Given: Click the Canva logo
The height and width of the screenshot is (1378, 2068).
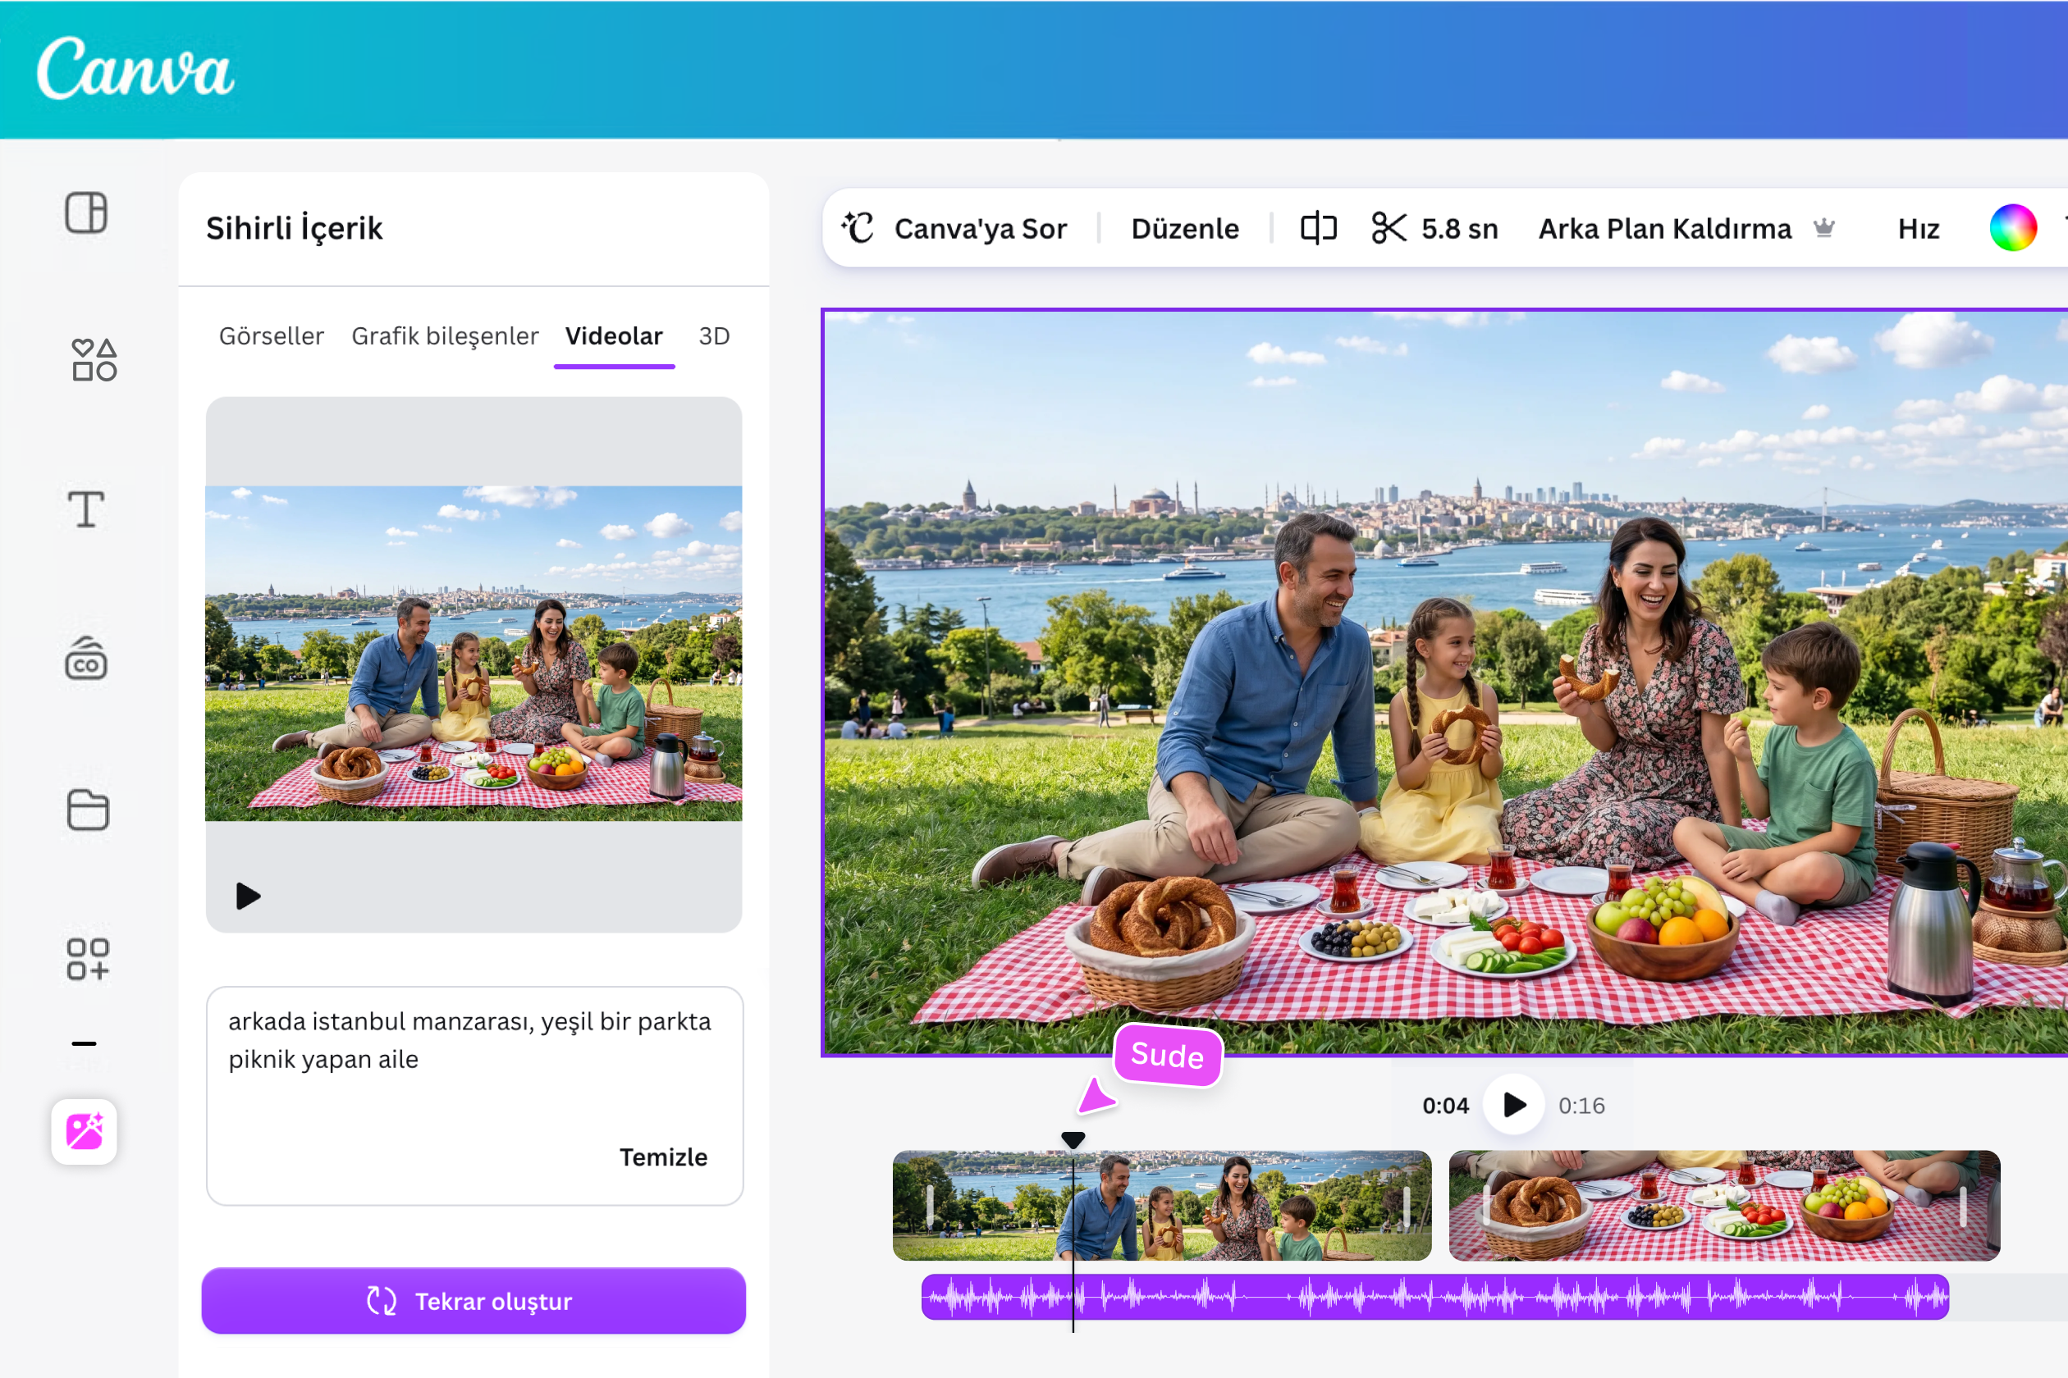Looking at the screenshot, I should (x=135, y=67).
